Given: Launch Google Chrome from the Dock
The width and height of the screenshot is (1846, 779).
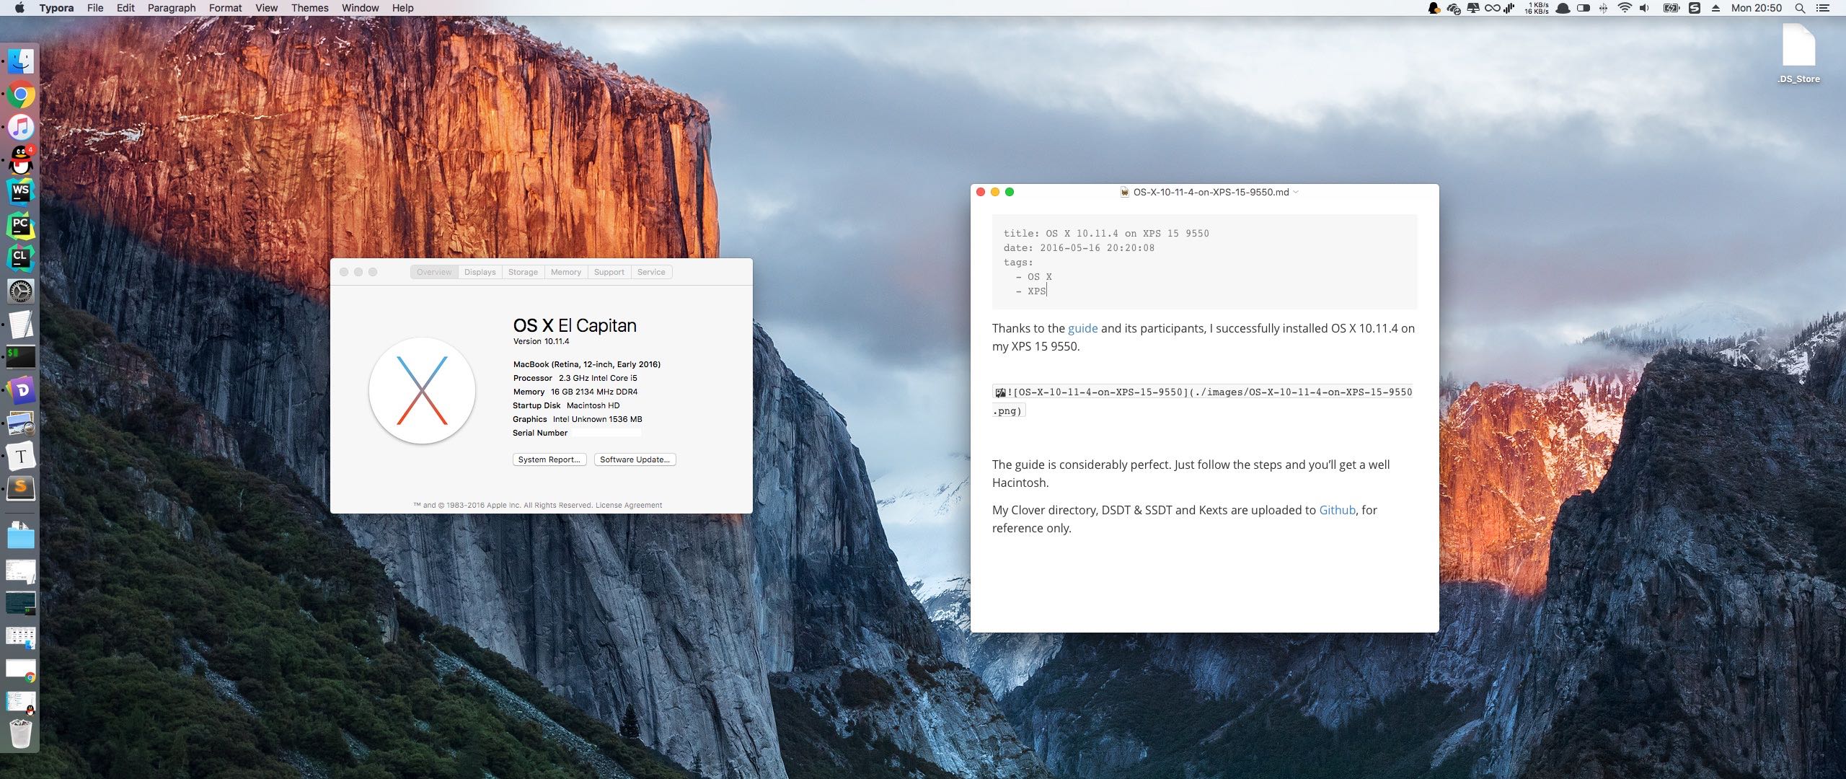Looking at the screenshot, I should (x=21, y=94).
